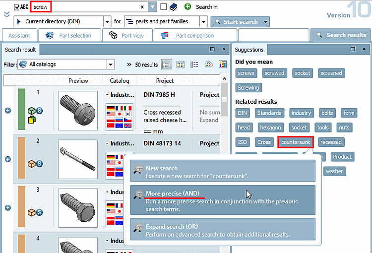The image size is (372, 253).
Task: Click the 'DIN' related result tag
Action: pyautogui.click(x=242, y=113)
